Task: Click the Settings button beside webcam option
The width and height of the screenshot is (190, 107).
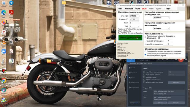Action: point(176,83)
